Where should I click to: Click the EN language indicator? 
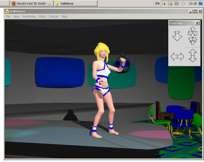[157, 3]
